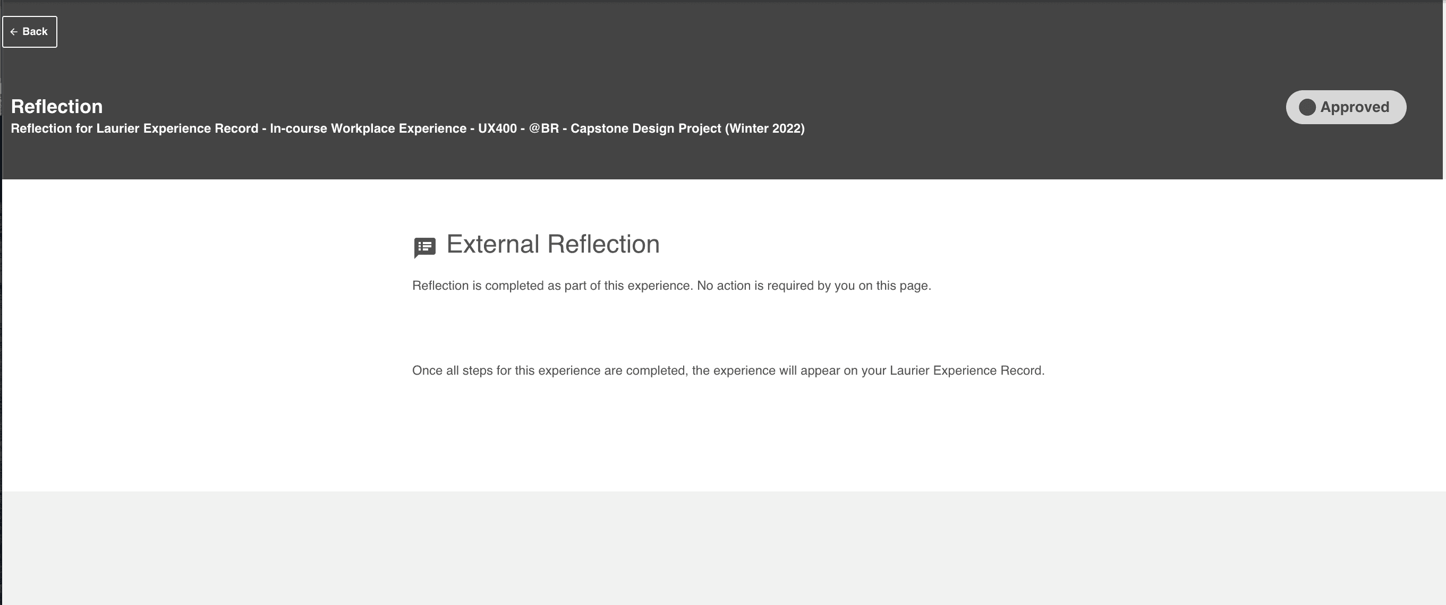Click the word Approved in status pill

[x=1354, y=107]
